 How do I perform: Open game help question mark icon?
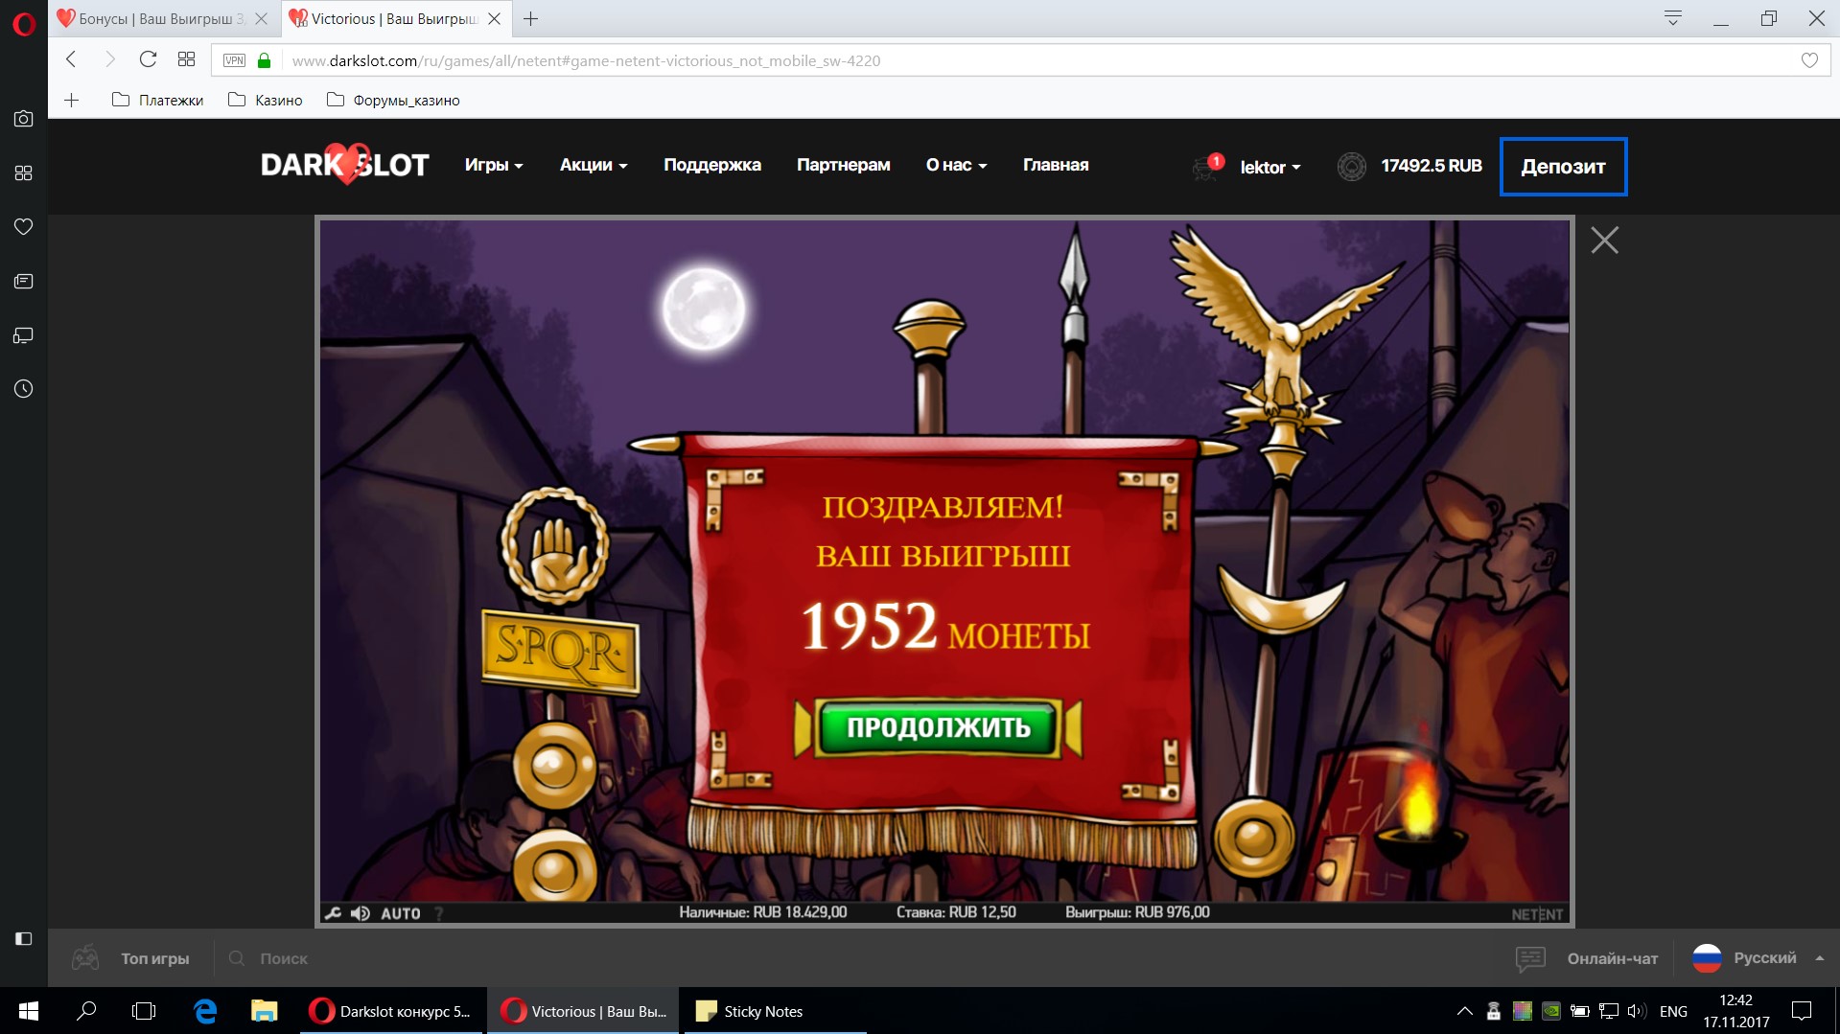[x=439, y=913]
